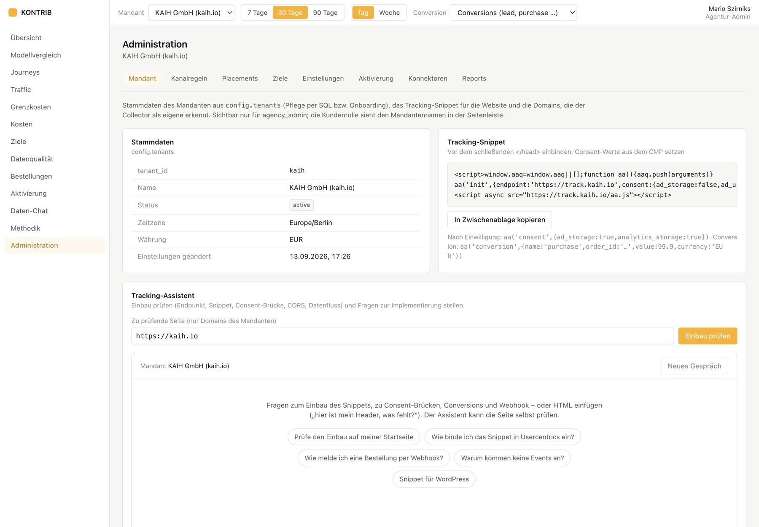Click the URL field with https://kaih.io
The width and height of the screenshot is (759, 527).
402,336
